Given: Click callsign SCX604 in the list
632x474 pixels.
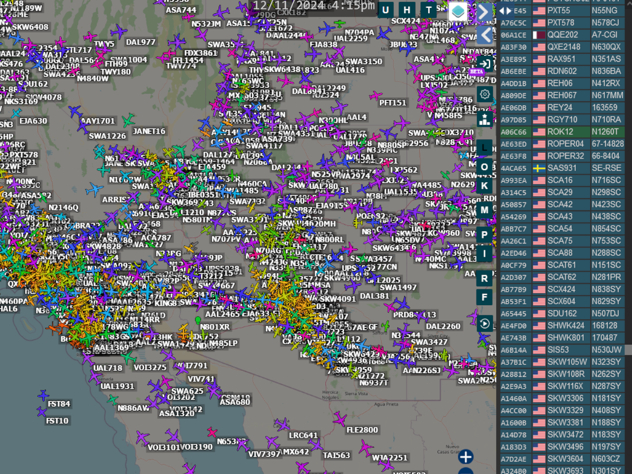Looking at the screenshot, I should tap(561, 301).
